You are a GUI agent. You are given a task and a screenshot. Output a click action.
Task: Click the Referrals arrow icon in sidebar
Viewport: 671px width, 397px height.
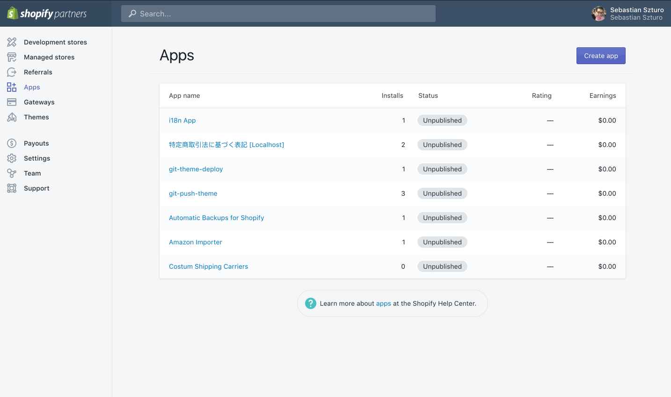click(12, 72)
